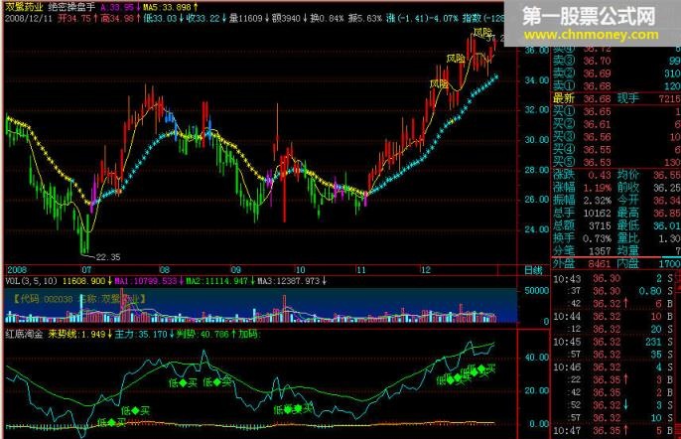This screenshot has width=681, height=439.
Task: Click the MA5:33.898 moving average readout
Action: pyautogui.click(x=171, y=7)
